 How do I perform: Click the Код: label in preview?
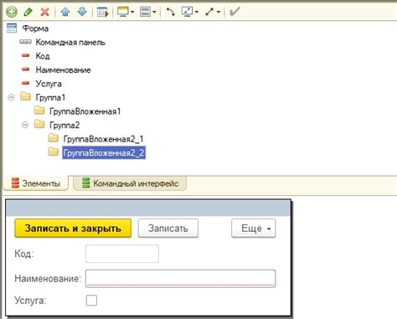click(24, 254)
